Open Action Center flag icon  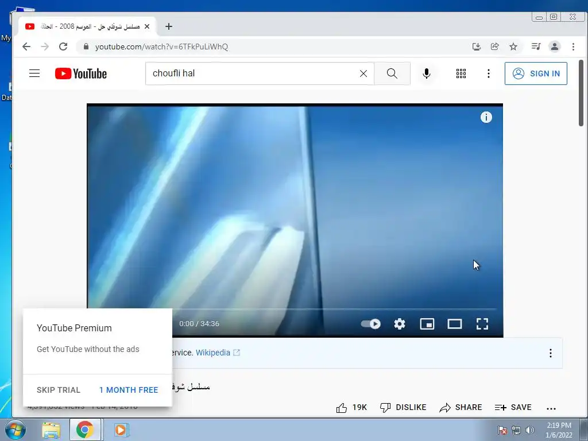tap(502, 430)
